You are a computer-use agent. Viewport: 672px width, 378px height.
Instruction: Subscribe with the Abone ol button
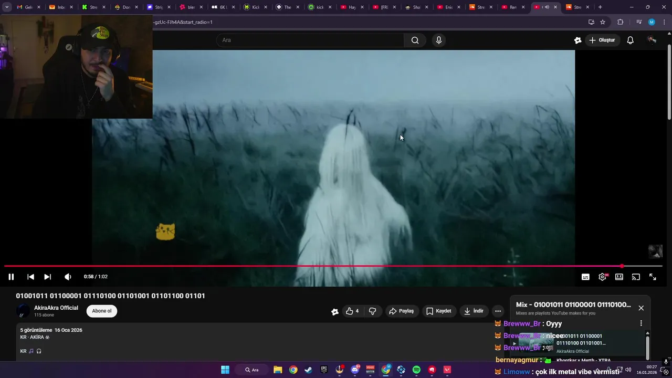[x=102, y=311]
